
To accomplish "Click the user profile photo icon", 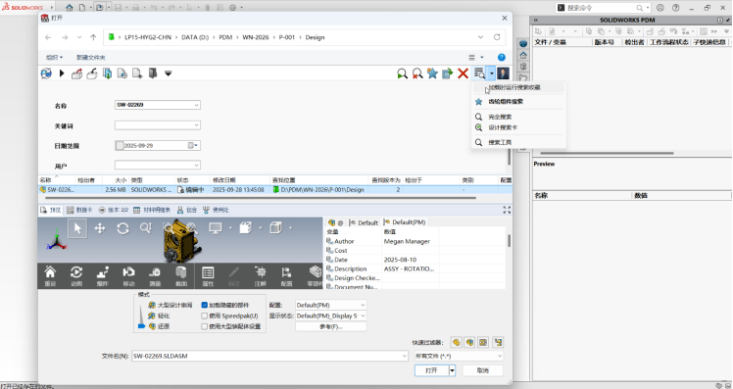I will pyautogui.click(x=503, y=73).
